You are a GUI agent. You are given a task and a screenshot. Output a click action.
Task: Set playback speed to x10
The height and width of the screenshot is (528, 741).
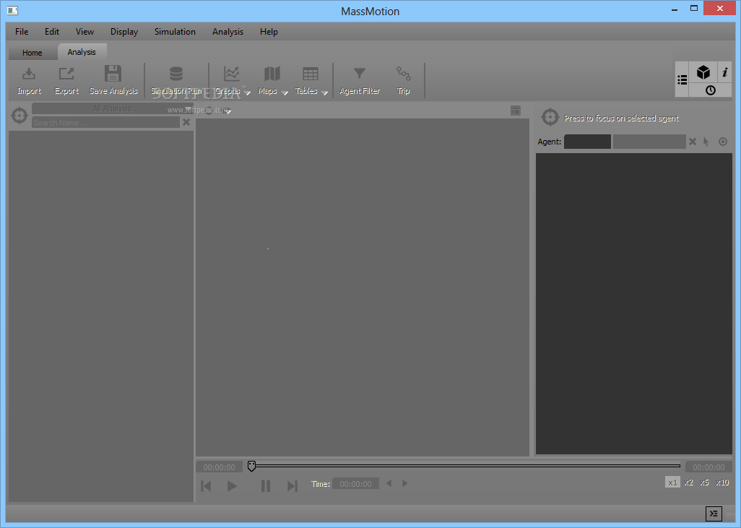coord(722,482)
